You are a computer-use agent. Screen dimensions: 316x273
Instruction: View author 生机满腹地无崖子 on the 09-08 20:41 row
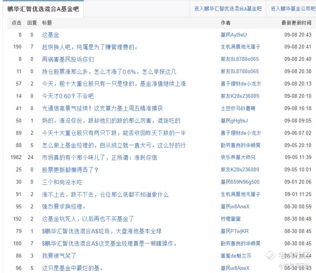tap(240, 47)
